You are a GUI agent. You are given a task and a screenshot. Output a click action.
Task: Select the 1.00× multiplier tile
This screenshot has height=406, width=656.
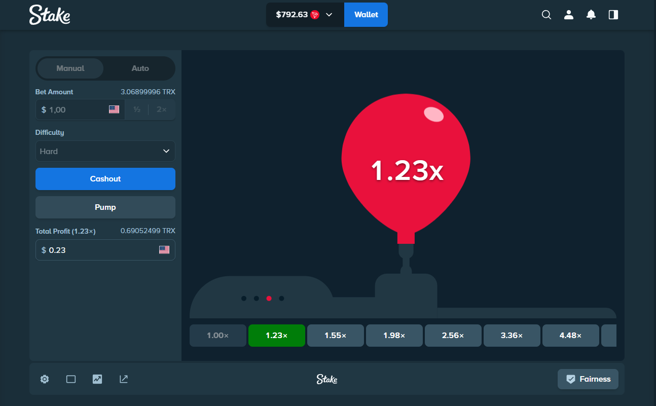click(218, 336)
